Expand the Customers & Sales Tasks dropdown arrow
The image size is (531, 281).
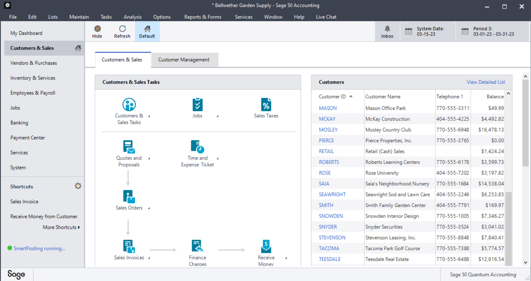point(149,116)
